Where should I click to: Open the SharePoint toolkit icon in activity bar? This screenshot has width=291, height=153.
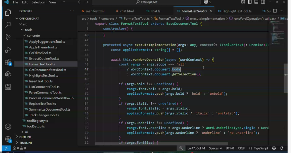8,75
